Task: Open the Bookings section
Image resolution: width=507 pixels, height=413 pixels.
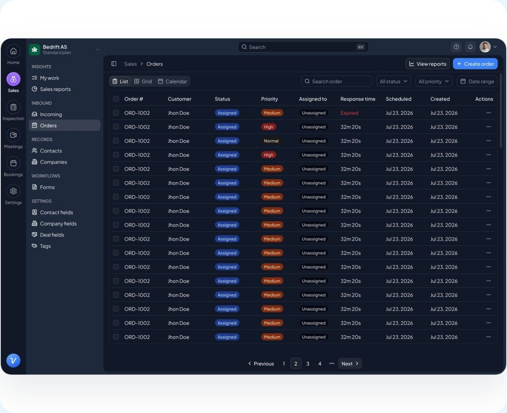Action: coord(13,166)
